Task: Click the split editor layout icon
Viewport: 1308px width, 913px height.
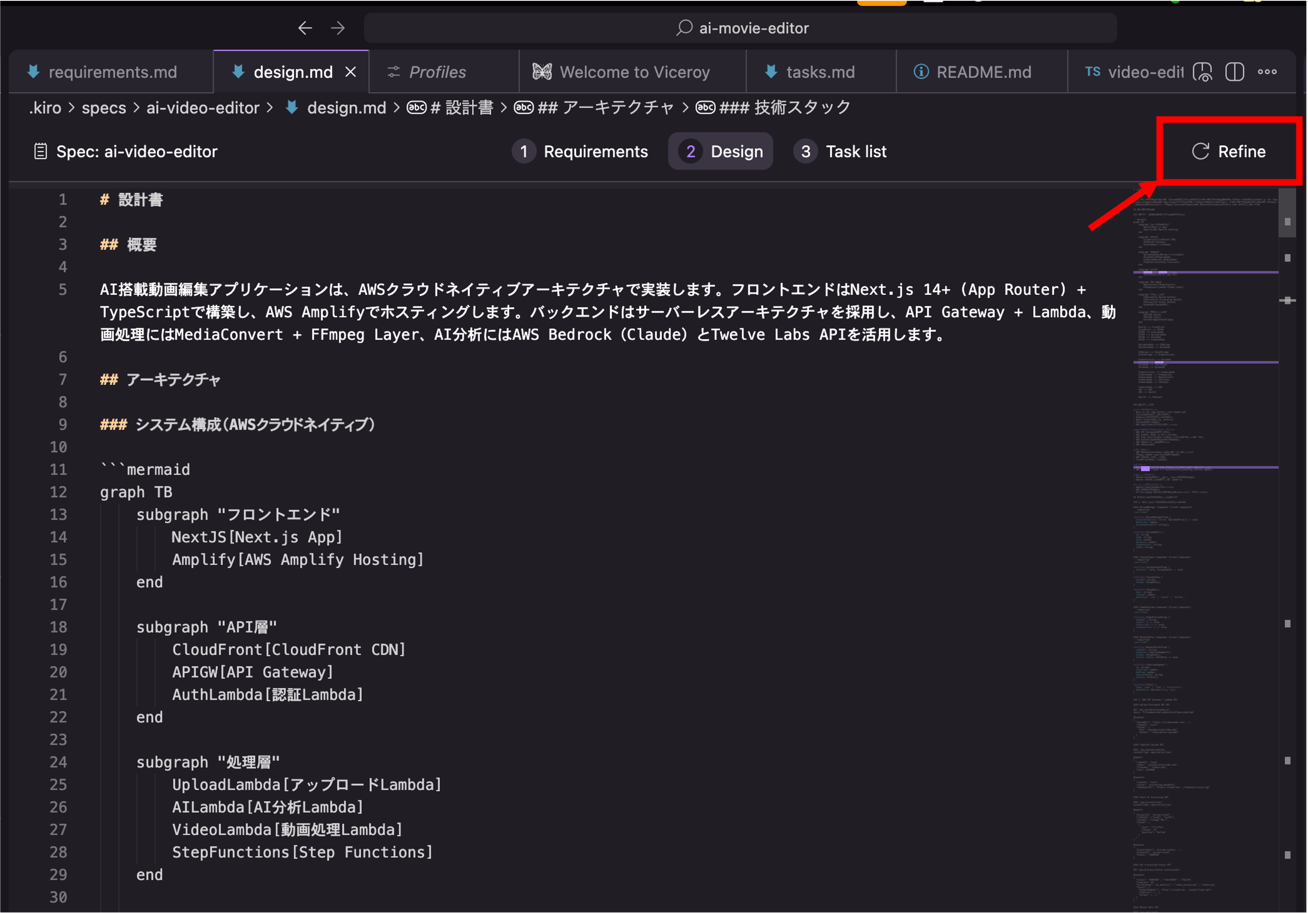Action: (1234, 72)
